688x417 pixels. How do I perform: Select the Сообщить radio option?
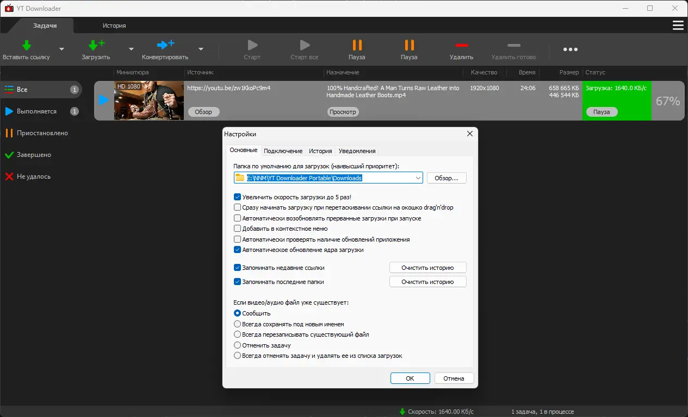coord(237,313)
